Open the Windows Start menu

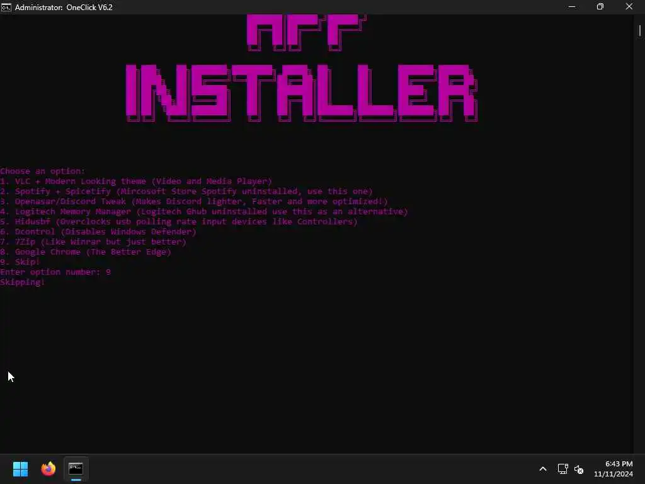tap(20, 469)
